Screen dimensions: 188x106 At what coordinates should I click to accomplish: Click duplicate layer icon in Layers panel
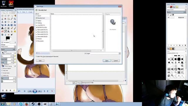coord(179,45)
